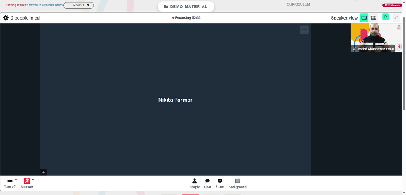Expand camera options chevron
Image resolution: width=406 pixels, height=195 pixels.
click(16, 179)
